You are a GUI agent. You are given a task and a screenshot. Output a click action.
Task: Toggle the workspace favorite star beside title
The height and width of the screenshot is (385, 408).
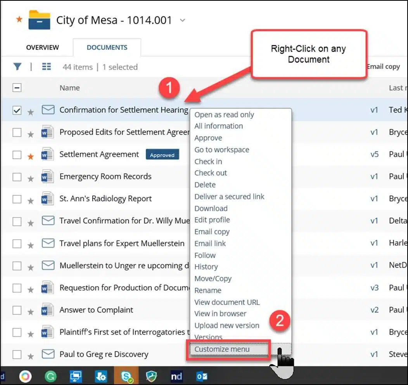click(19, 19)
